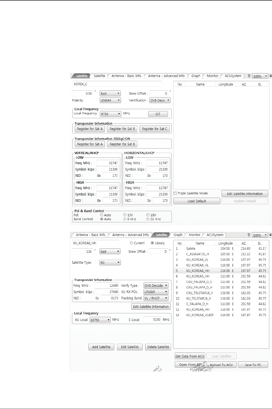This screenshot has width=272, height=409.
Task: Click Edit Satellite Information beside Triple Satellite Mode
Action: tap(245, 194)
